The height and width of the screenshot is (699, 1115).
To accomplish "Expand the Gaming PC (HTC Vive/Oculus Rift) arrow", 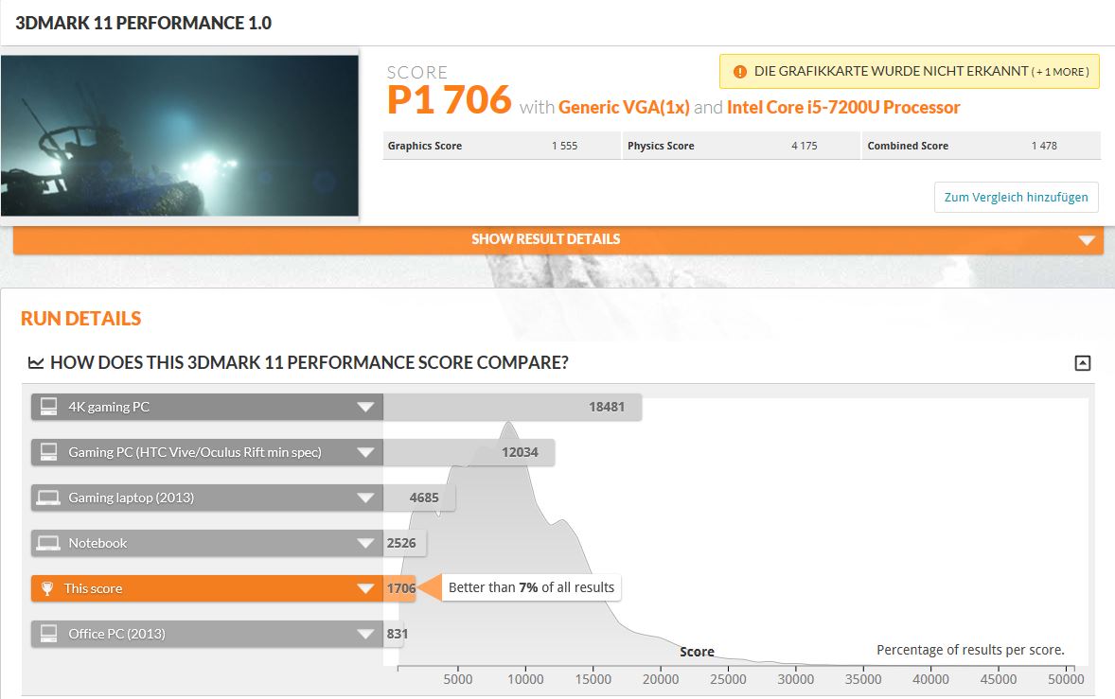I will coord(365,452).
